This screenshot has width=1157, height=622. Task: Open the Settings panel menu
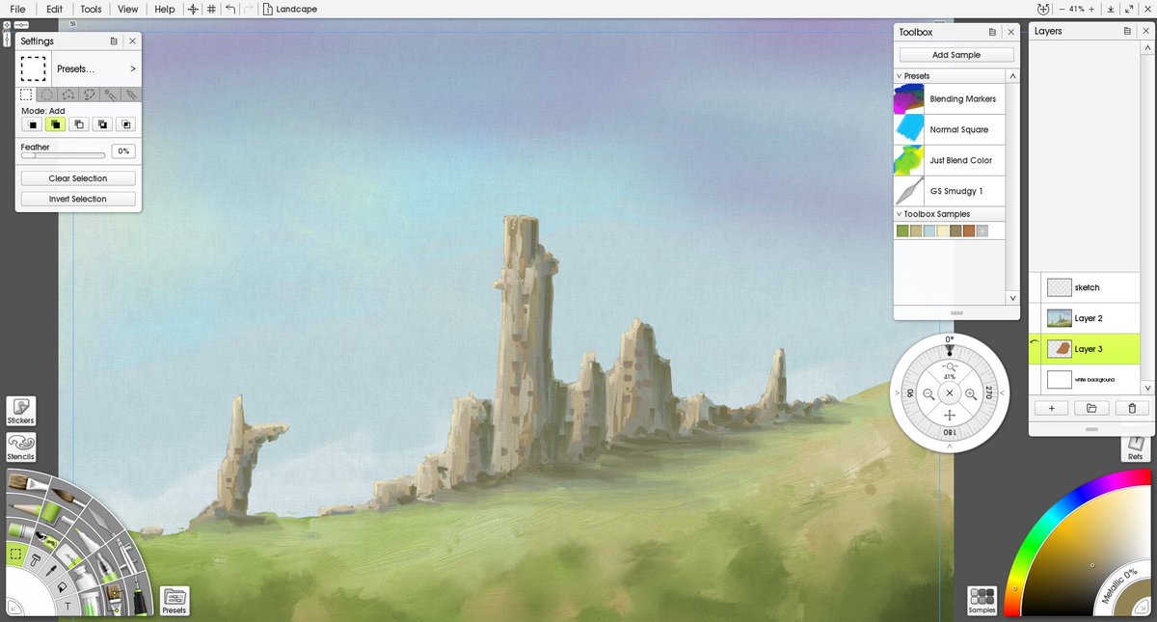pos(114,41)
